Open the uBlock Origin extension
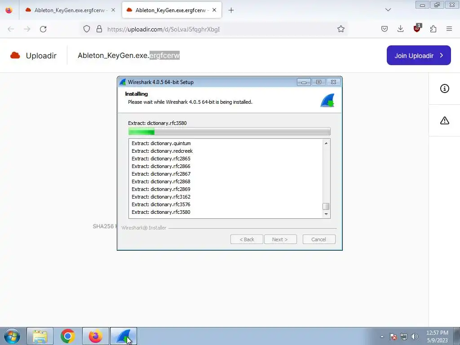Image resolution: width=460 pixels, height=345 pixels. (x=417, y=28)
